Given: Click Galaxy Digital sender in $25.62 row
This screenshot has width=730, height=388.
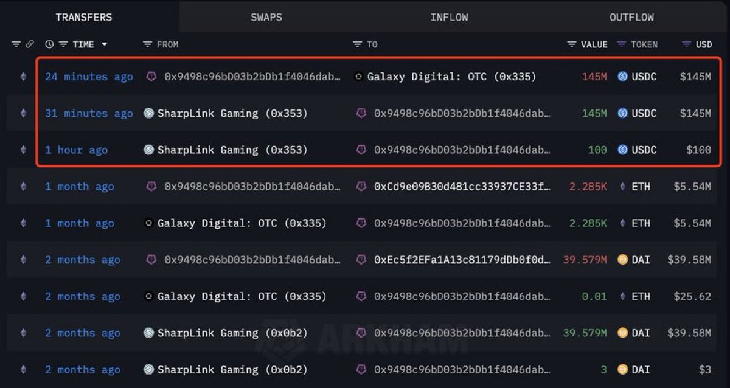Looking at the screenshot, I should pyautogui.click(x=242, y=296).
